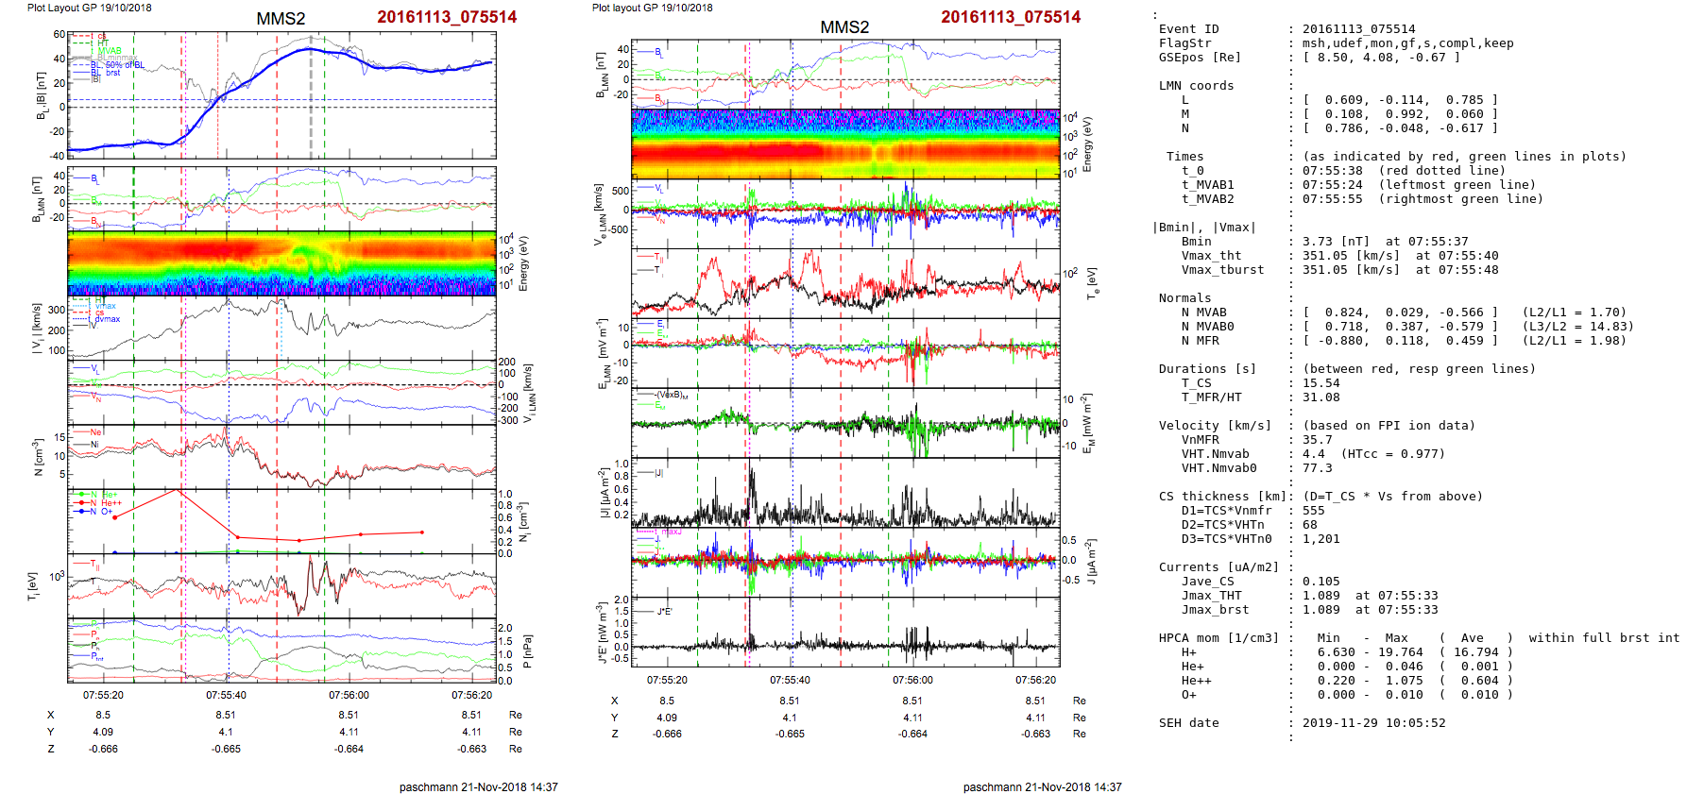Click the VnMFR velocity value 35.7
Viewport: 1704px width, 794px height.
pyautogui.click(x=1317, y=440)
